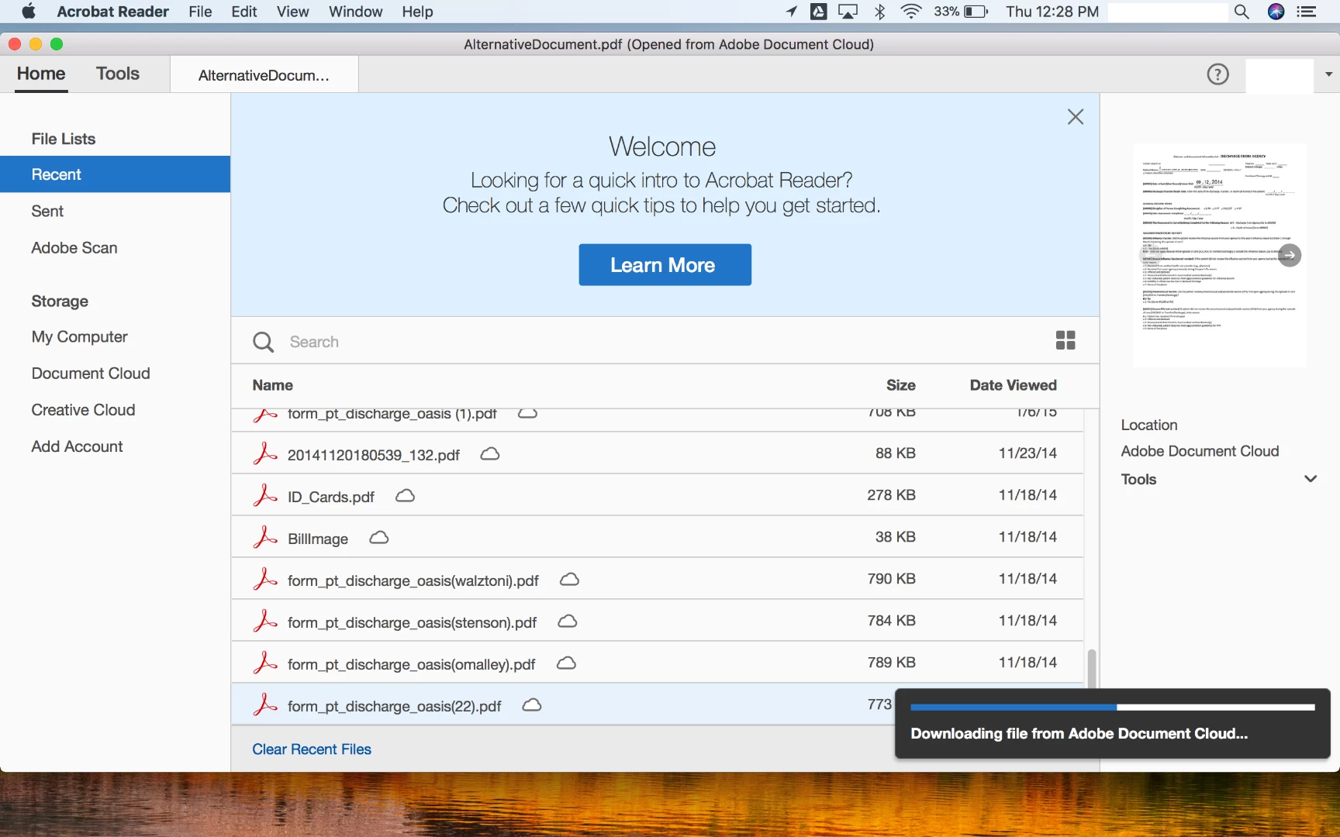Select file name form_pt_discharge_oasis(22).pdf
This screenshot has width=1340, height=837.
[x=394, y=706]
